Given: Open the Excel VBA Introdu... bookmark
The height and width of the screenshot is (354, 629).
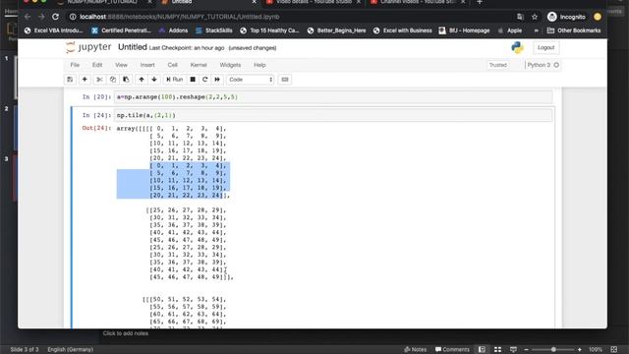Looking at the screenshot, I should click(x=53, y=30).
